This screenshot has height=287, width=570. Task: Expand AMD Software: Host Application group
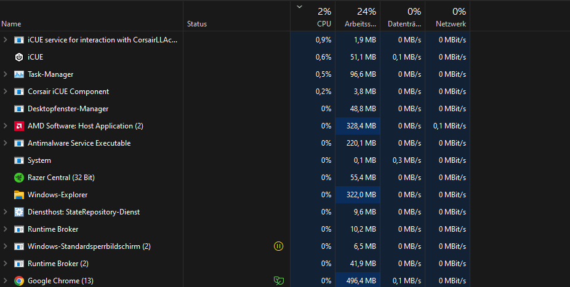(5, 126)
